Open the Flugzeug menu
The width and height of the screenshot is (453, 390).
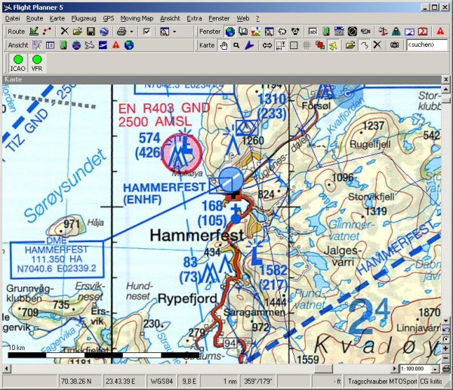pos(84,18)
